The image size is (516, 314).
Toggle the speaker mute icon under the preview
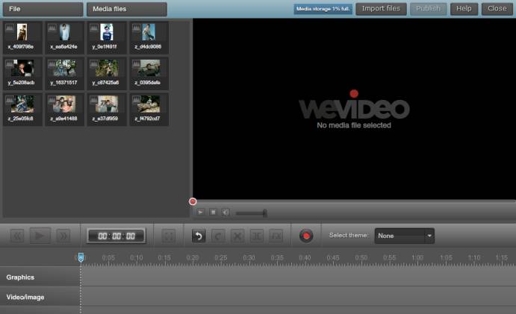point(225,213)
